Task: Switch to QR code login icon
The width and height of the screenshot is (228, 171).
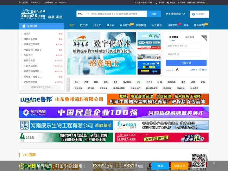Action: coord(204,38)
